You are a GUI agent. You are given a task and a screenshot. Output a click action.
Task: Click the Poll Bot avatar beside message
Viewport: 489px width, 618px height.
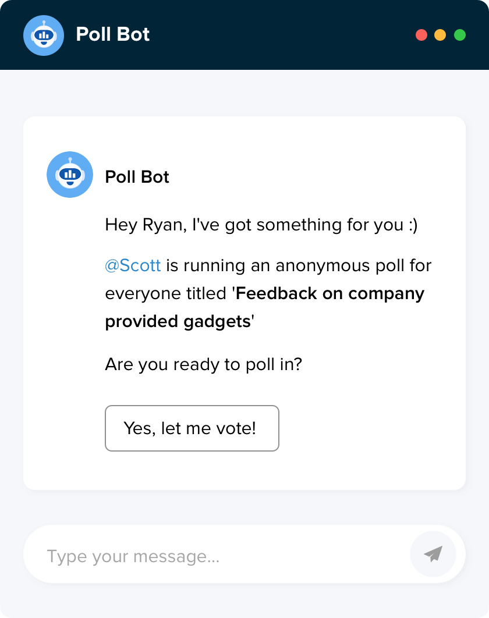pos(70,175)
